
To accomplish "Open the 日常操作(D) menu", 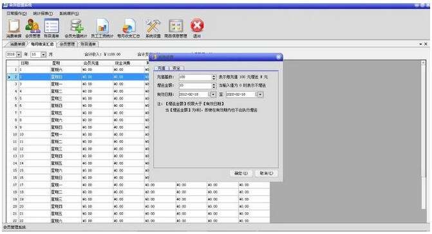I will click(17, 14).
